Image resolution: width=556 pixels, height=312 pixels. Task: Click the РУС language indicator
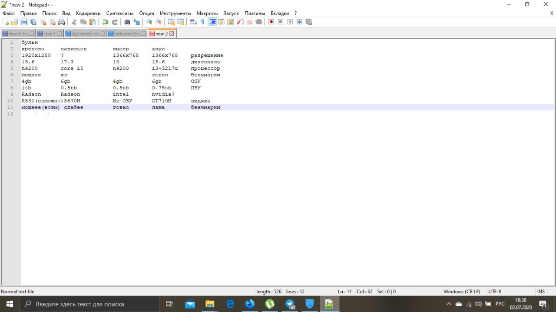coord(500,304)
